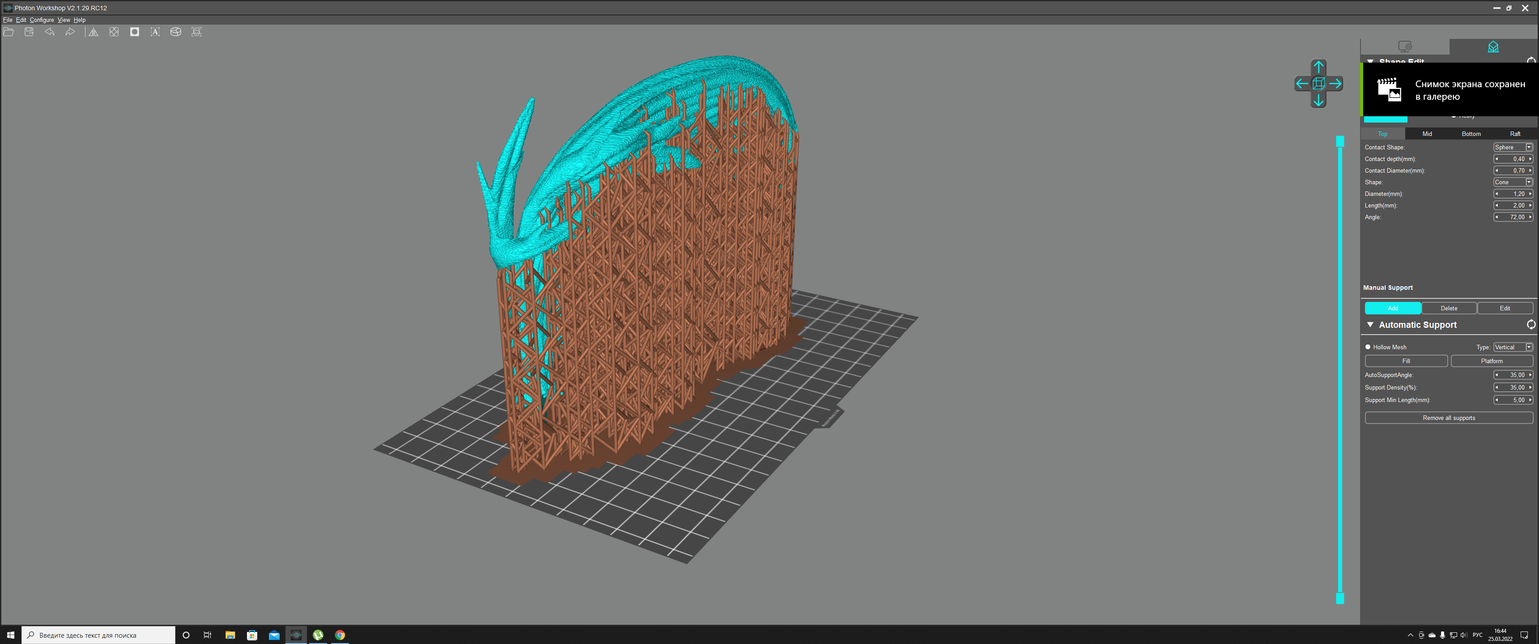This screenshot has height=644, width=1539.
Task: Click the Platform support button
Action: tap(1491, 361)
